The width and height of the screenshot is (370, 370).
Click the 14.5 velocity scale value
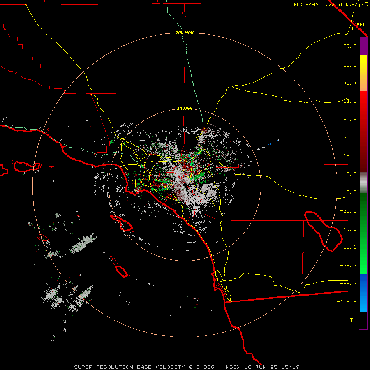coord(350,156)
